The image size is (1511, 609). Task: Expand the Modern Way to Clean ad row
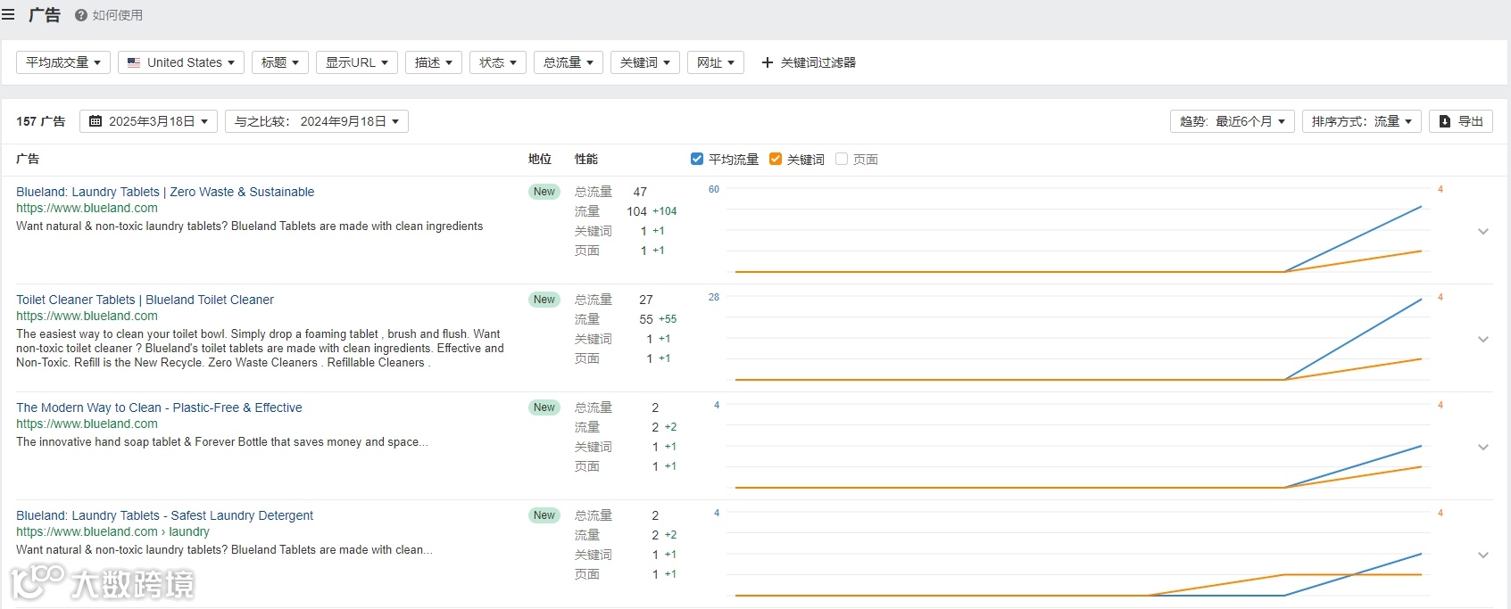(1483, 448)
